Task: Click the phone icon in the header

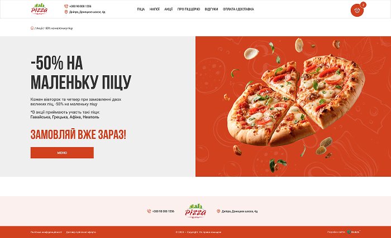Action: (66, 6)
